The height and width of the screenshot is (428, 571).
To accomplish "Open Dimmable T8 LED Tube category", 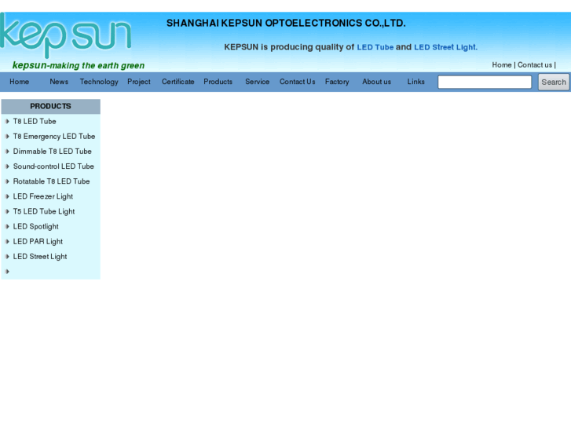I will (x=52, y=151).
